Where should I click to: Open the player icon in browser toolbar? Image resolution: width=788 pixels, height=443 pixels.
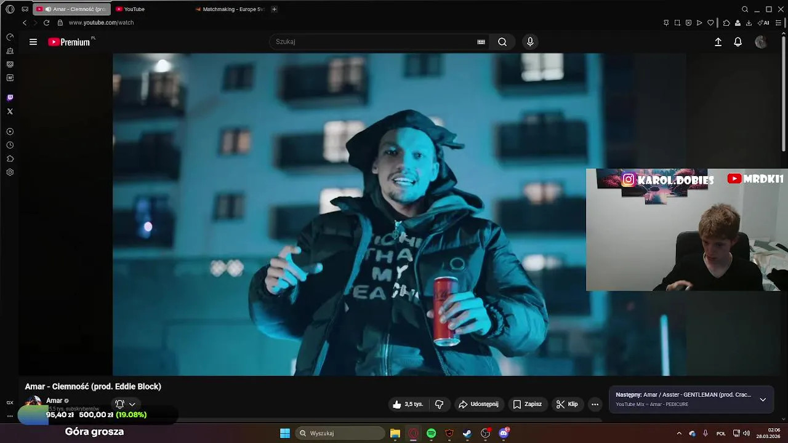pos(699,23)
